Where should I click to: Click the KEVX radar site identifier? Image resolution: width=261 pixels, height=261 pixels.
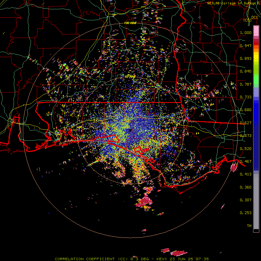(x=162, y=259)
